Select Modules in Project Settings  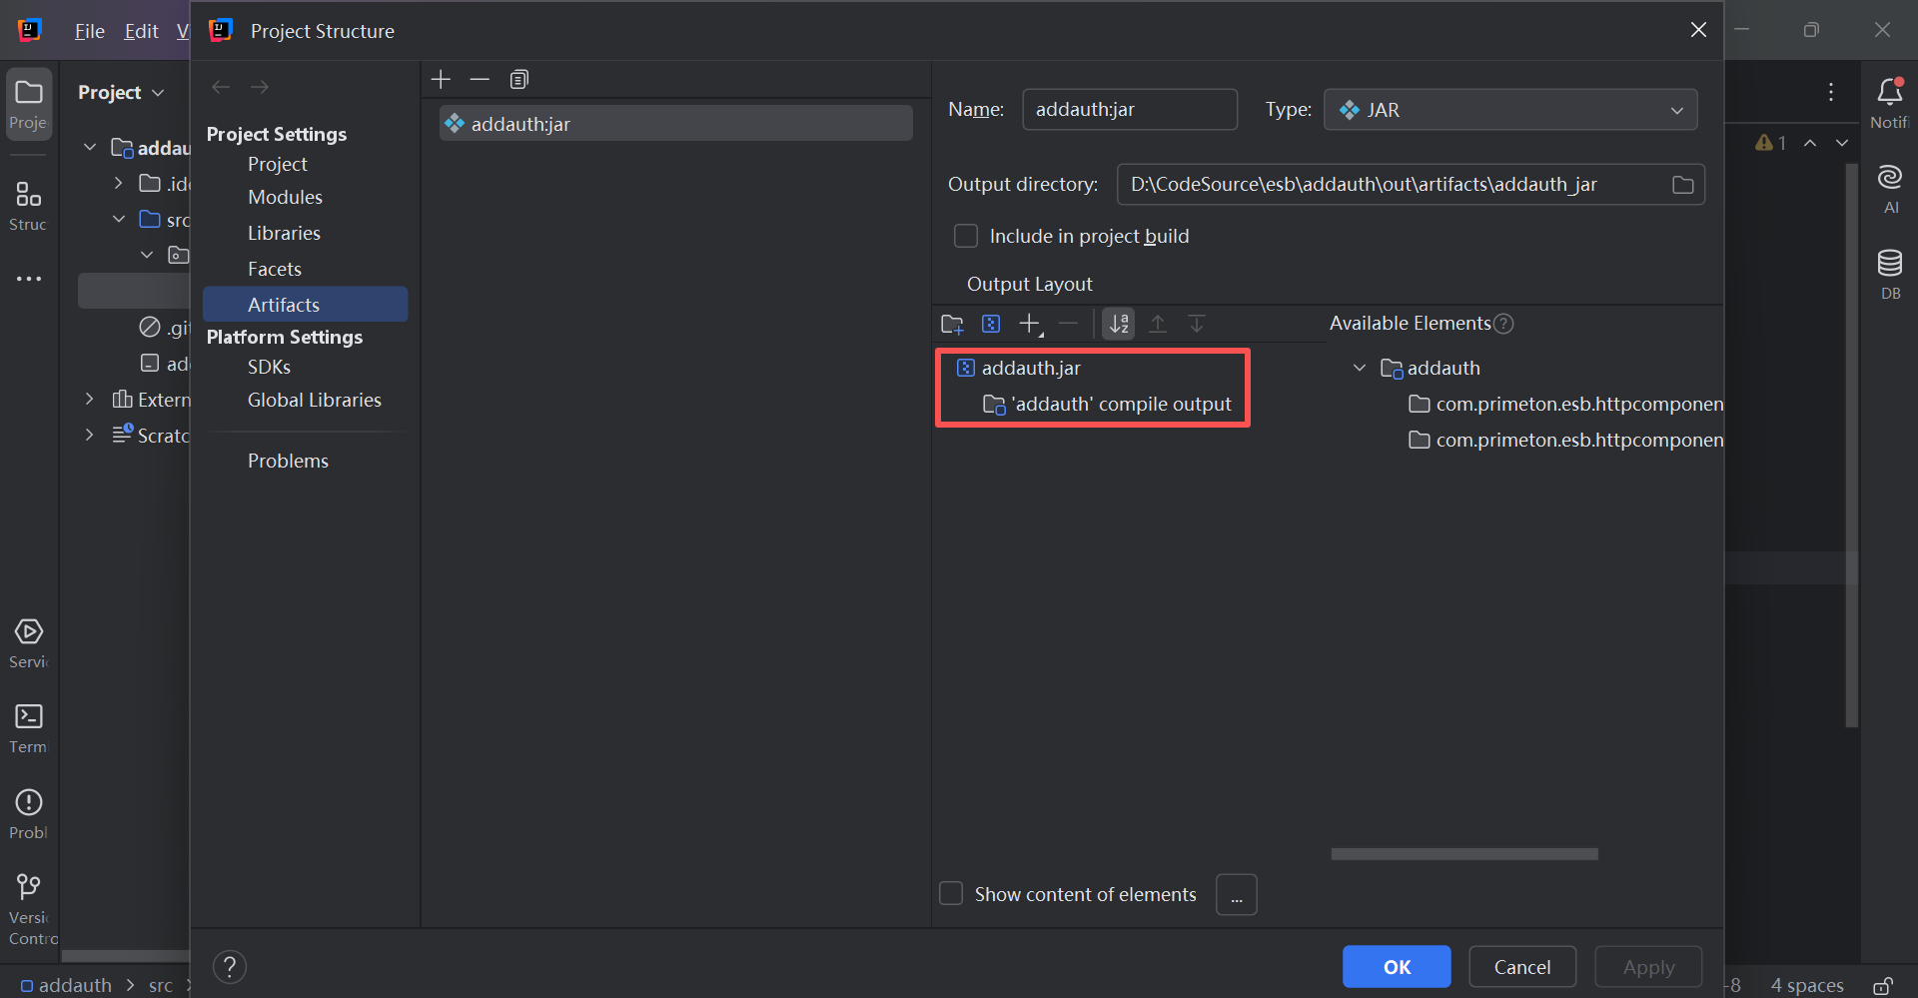[x=285, y=197]
